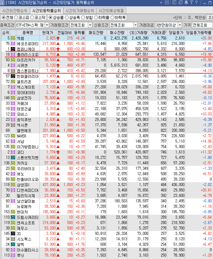Click the 거래량조건 전체조회 field
213x259 pixels.
click(x=79, y=25)
